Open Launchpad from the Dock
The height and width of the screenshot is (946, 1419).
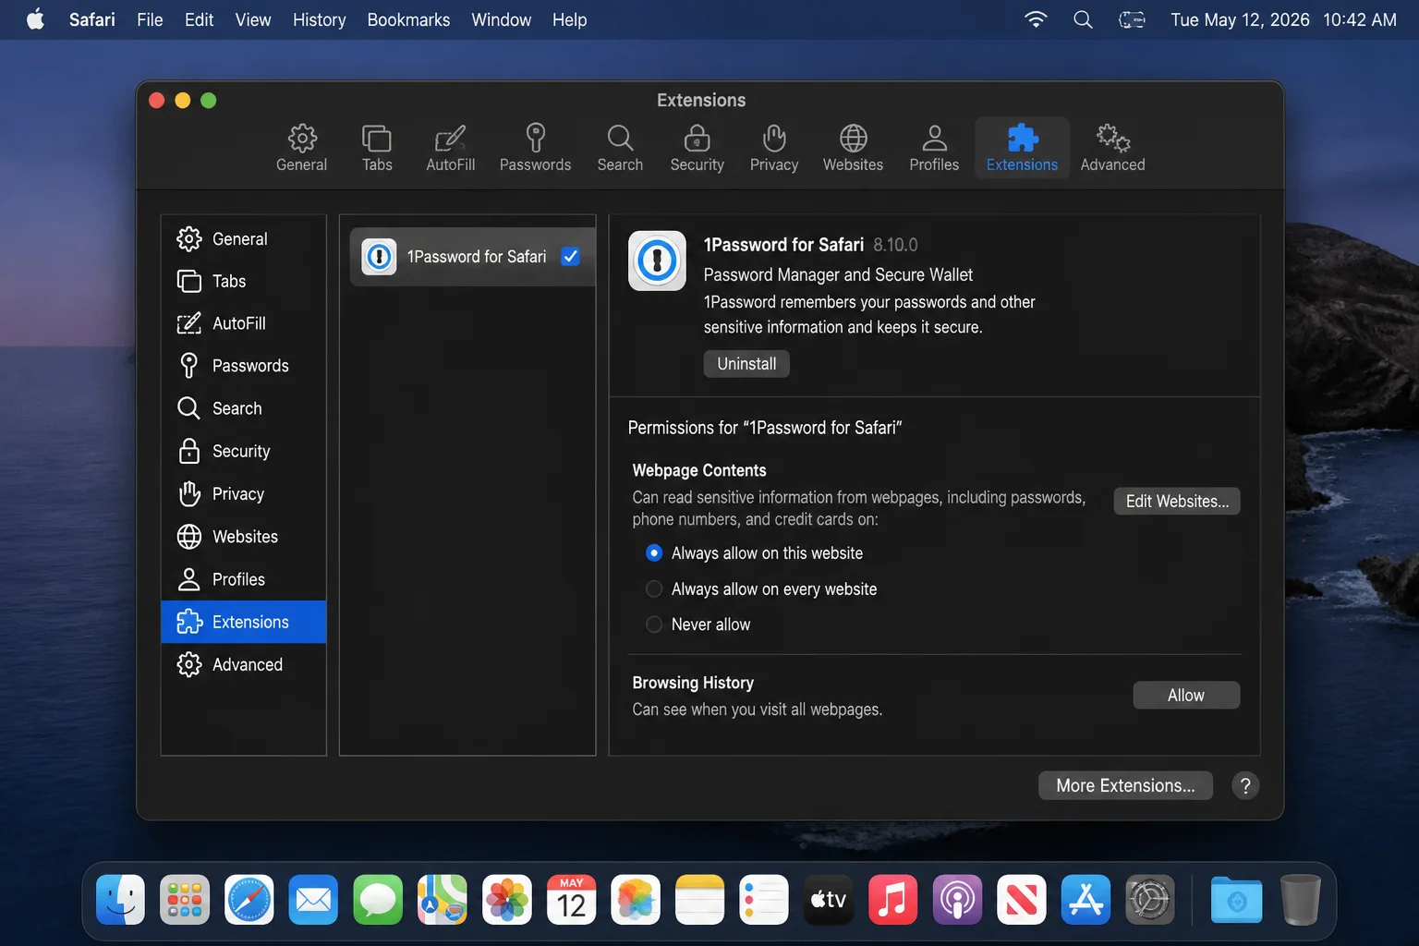click(185, 900)
